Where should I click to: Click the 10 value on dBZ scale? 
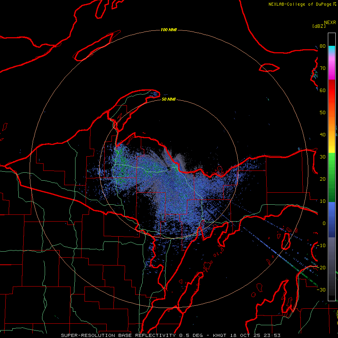323,201
